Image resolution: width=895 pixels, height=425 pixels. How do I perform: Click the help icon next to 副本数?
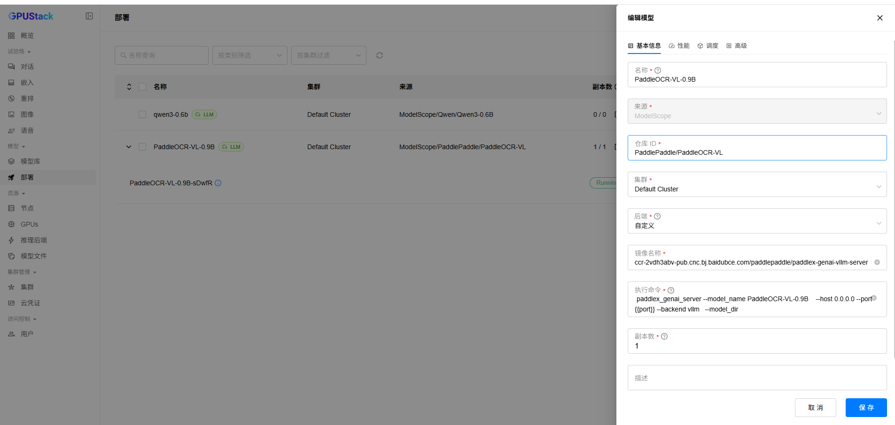(664, 336)
